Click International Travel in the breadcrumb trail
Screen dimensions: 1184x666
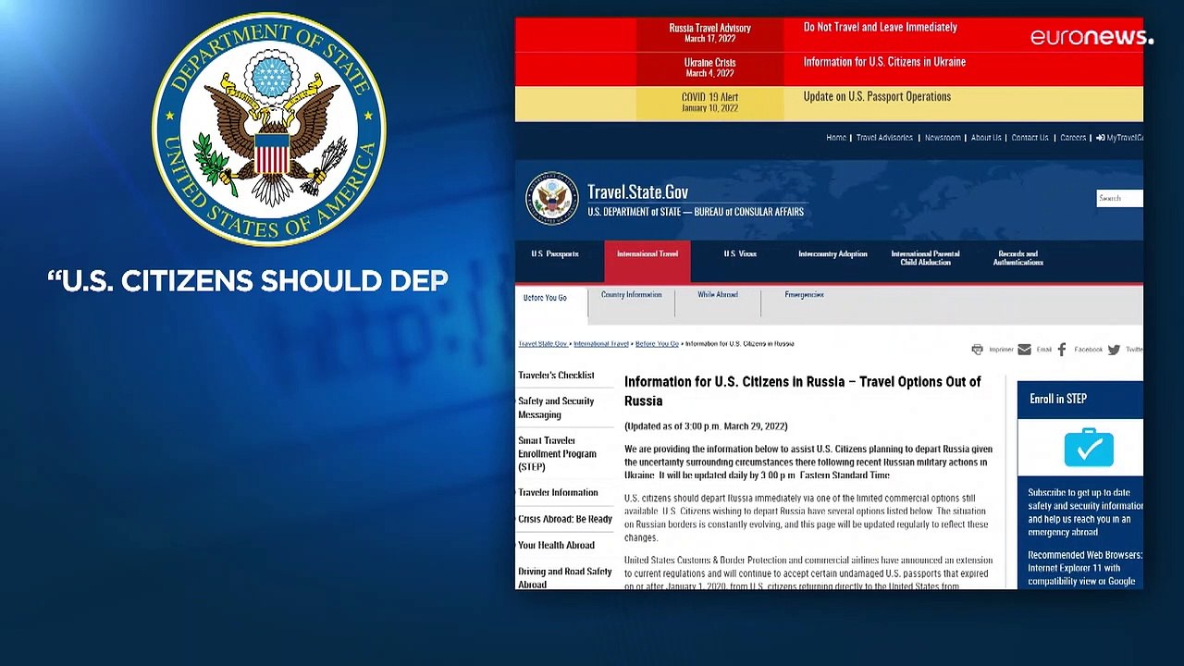click(601, 344)
